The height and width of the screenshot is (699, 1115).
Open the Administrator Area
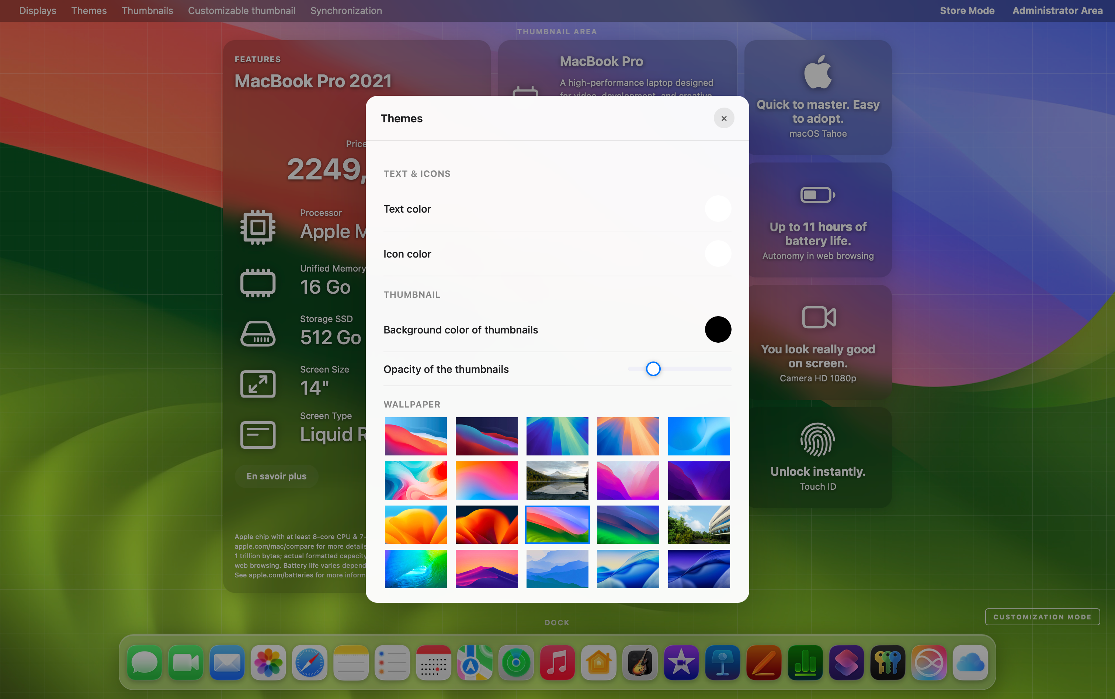point(1057,11)
